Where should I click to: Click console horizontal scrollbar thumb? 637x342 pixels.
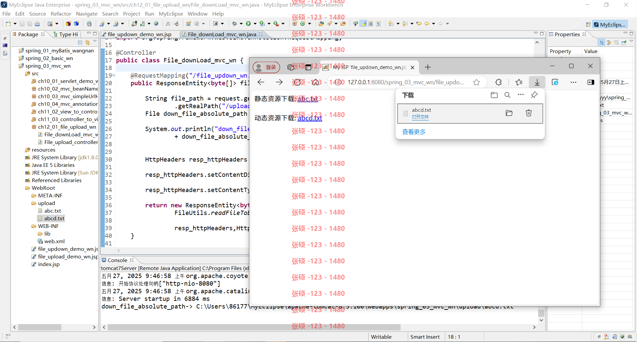tap(254, 327)
